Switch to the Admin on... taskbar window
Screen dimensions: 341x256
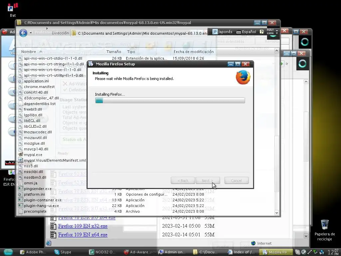[x=172, y=252]
